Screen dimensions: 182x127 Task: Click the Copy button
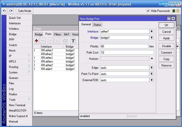pyautogui.click(x=167, y=59)
